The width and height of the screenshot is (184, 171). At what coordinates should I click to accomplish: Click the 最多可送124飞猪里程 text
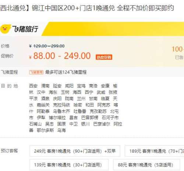[66, 72]
